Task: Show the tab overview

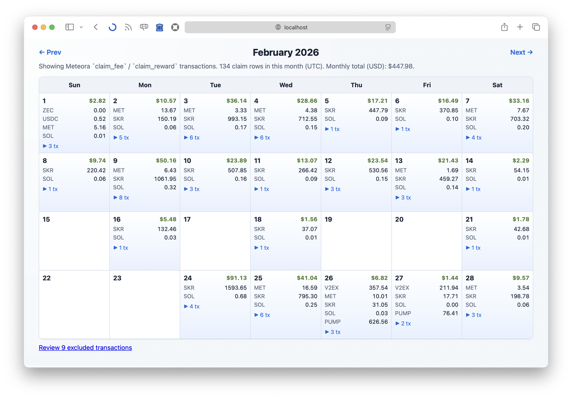Action: tap(536, 27)
